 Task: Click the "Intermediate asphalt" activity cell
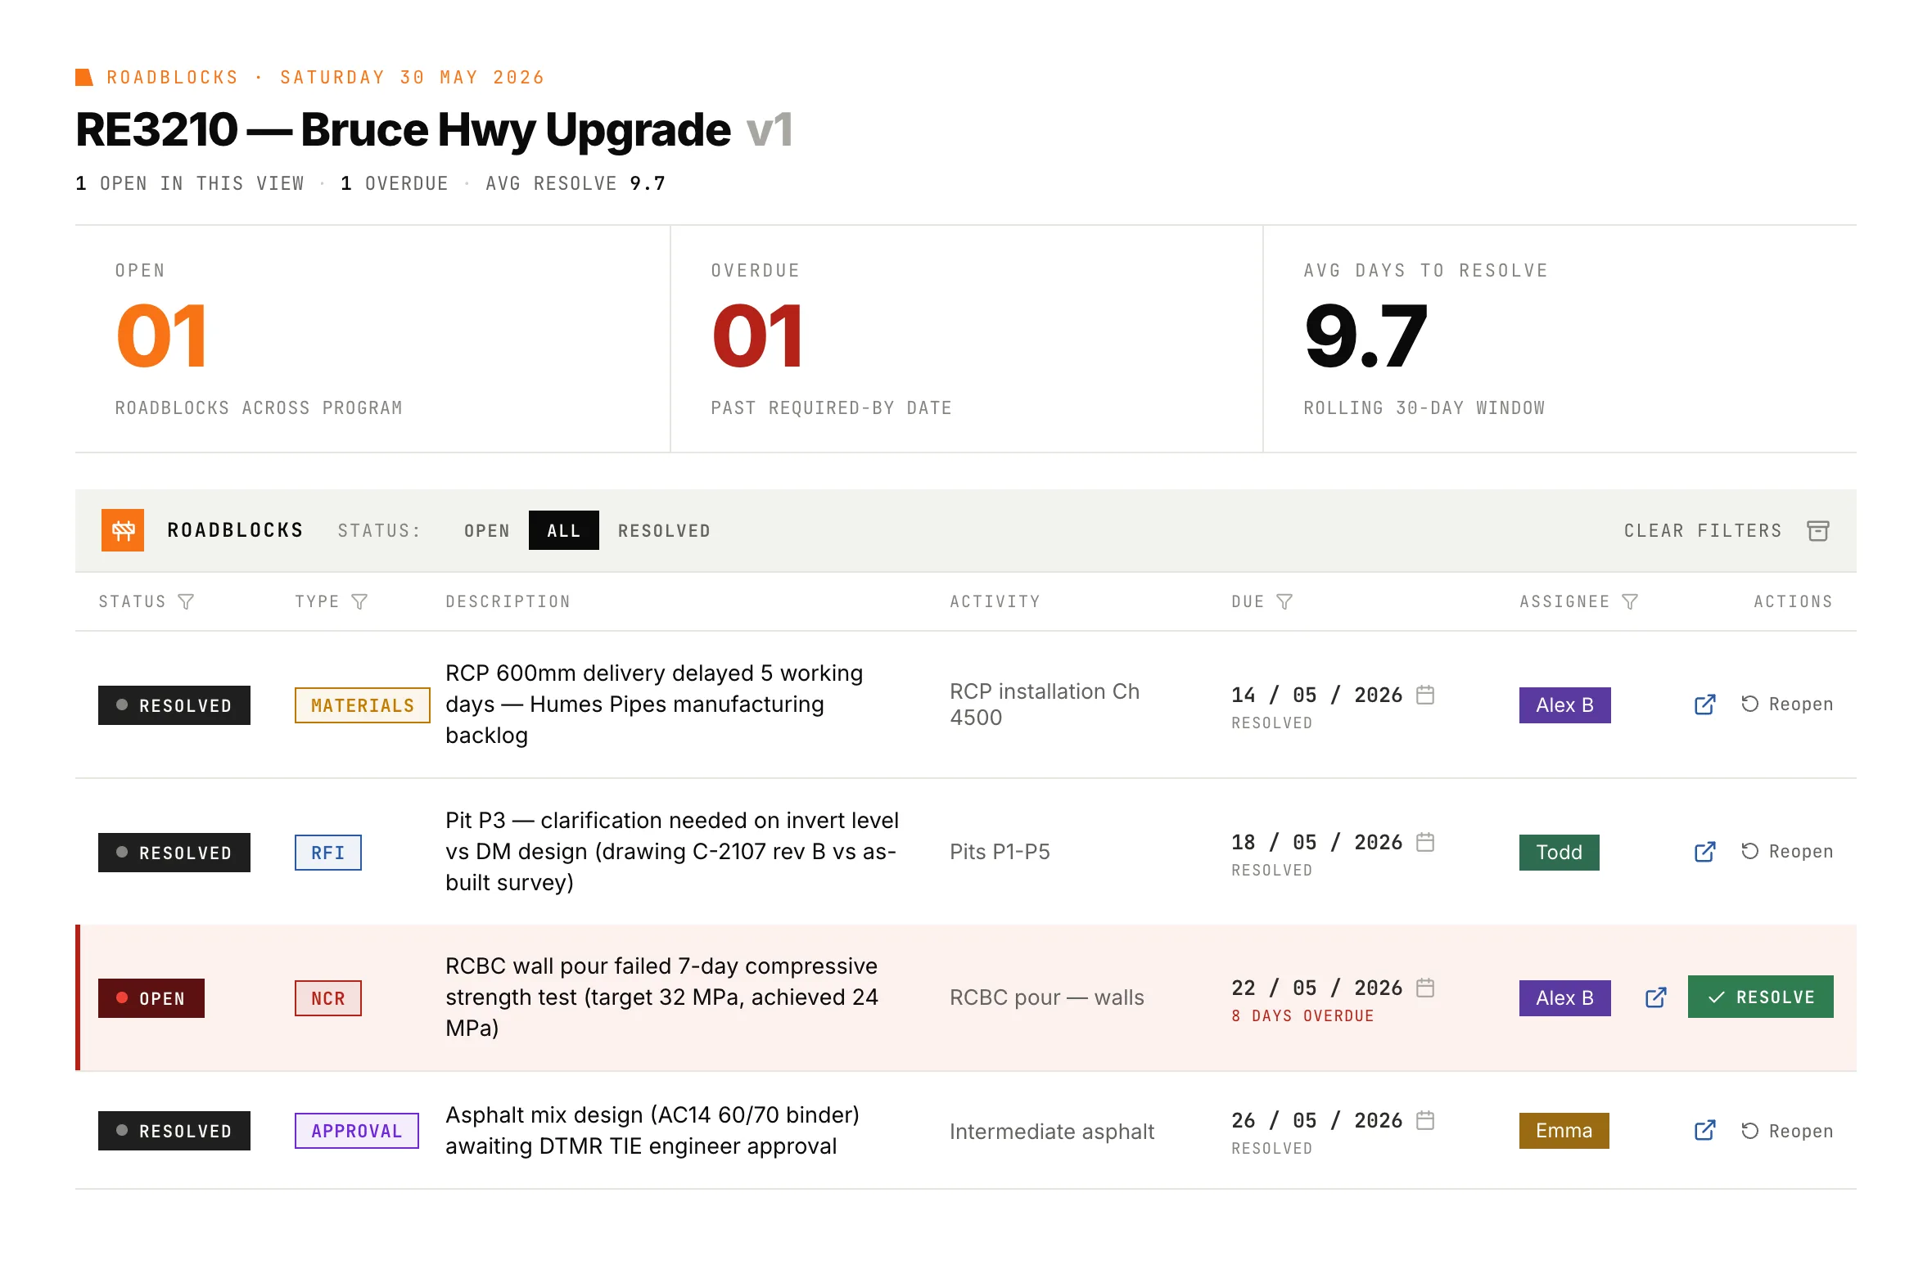(1052, 1132)
